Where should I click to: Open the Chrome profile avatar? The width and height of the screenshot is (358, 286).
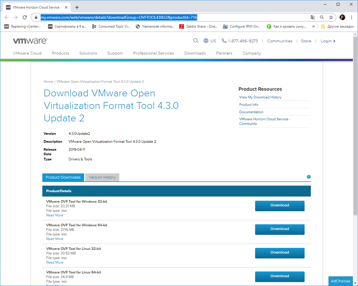click(342, 17)
